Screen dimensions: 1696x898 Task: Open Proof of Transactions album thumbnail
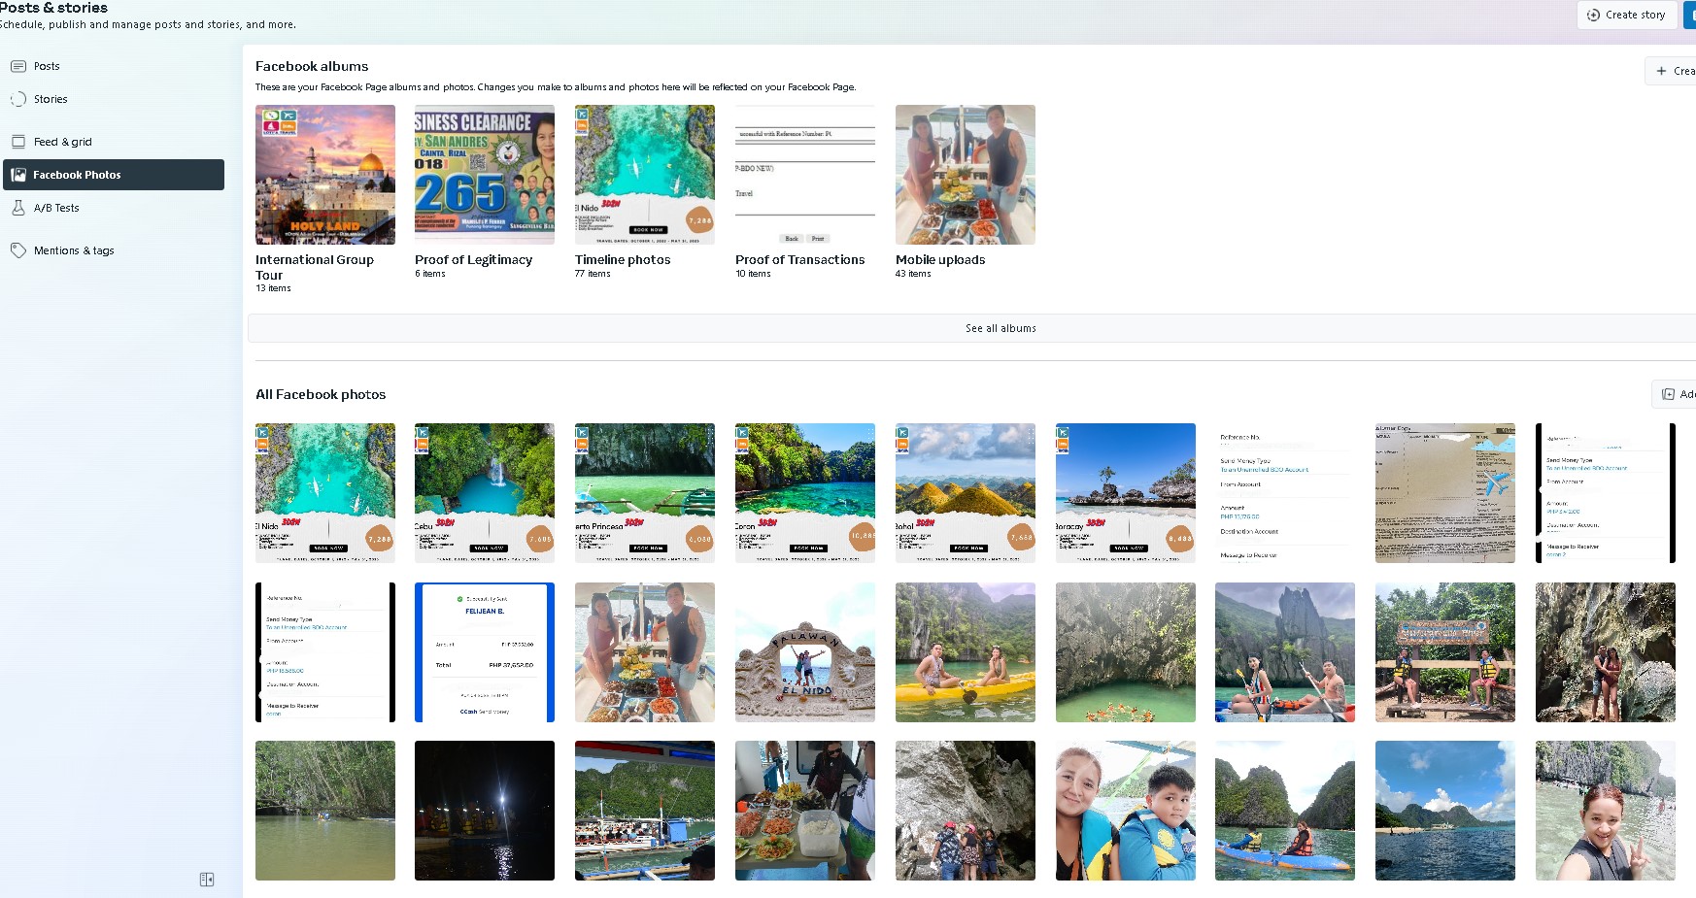click(x=805, y=175)
